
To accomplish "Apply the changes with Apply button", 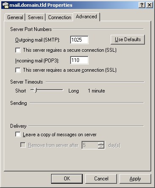I will [x=135, y=179].
